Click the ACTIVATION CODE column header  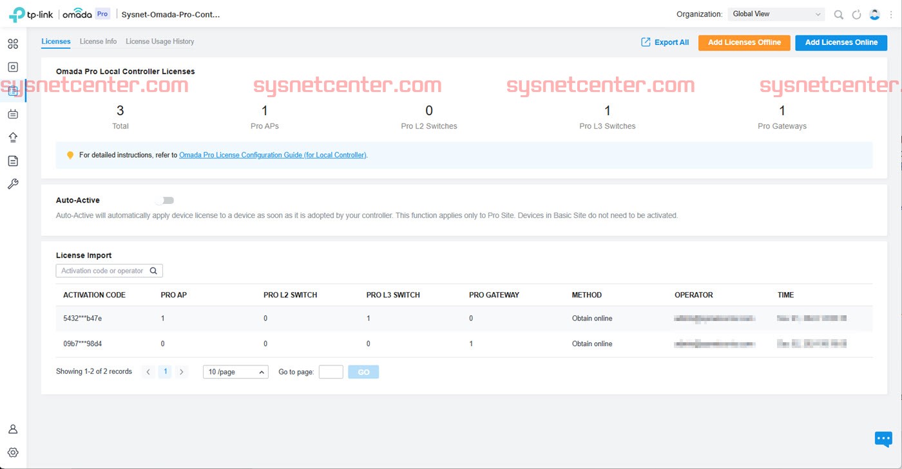pos(94,295)
